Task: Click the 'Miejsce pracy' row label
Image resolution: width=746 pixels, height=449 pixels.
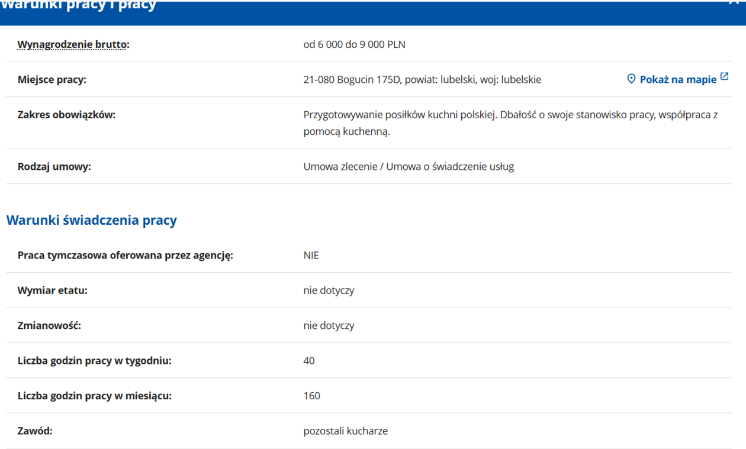Action: [52, 80]
